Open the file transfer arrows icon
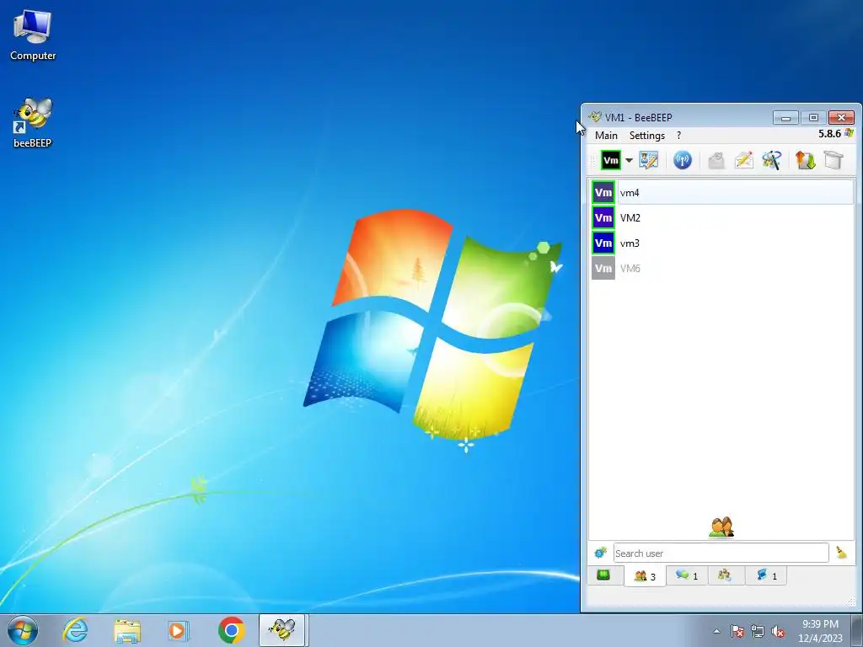Image resolution: width=863 pixels, height=647 pixels. point(805,161)
